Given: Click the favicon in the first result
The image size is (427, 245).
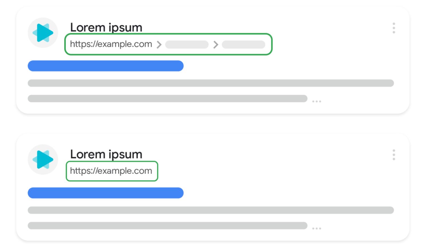Looking at the screenshot, I should 43,33.
